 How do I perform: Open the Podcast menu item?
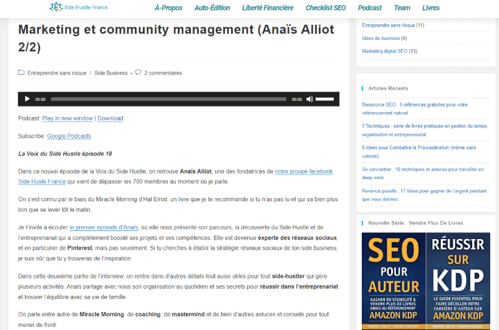[x=369, y=7]
